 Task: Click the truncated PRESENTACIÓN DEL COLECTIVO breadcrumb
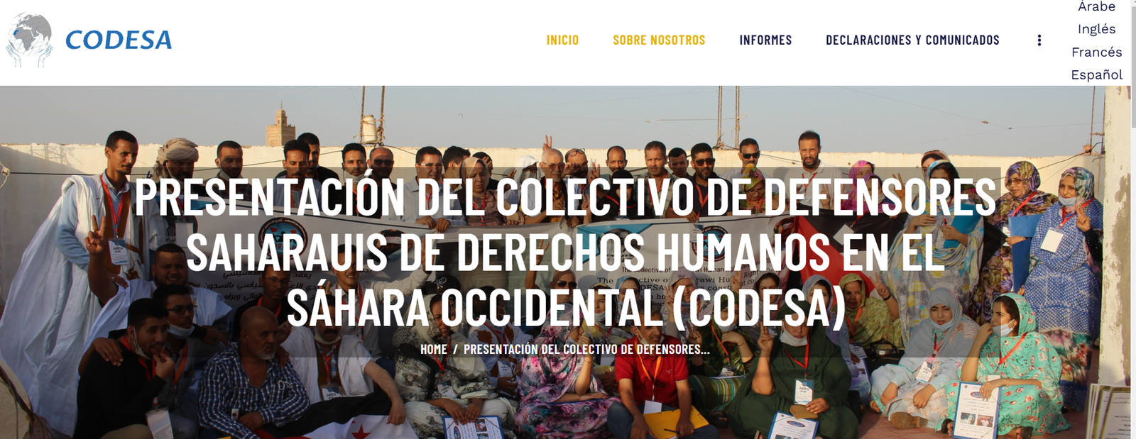[586, 349]
